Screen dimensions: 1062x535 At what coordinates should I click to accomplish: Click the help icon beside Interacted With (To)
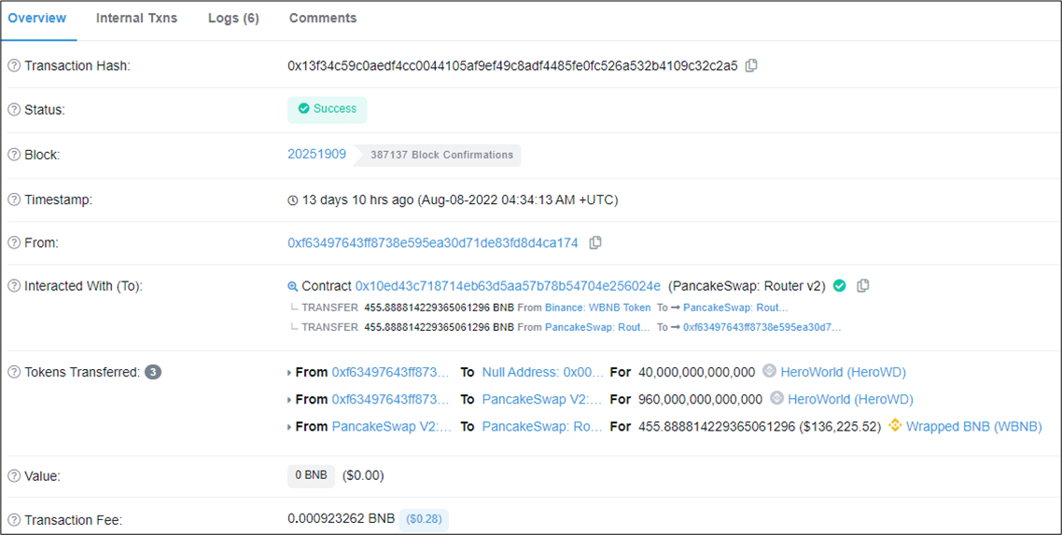pos(14,286)
